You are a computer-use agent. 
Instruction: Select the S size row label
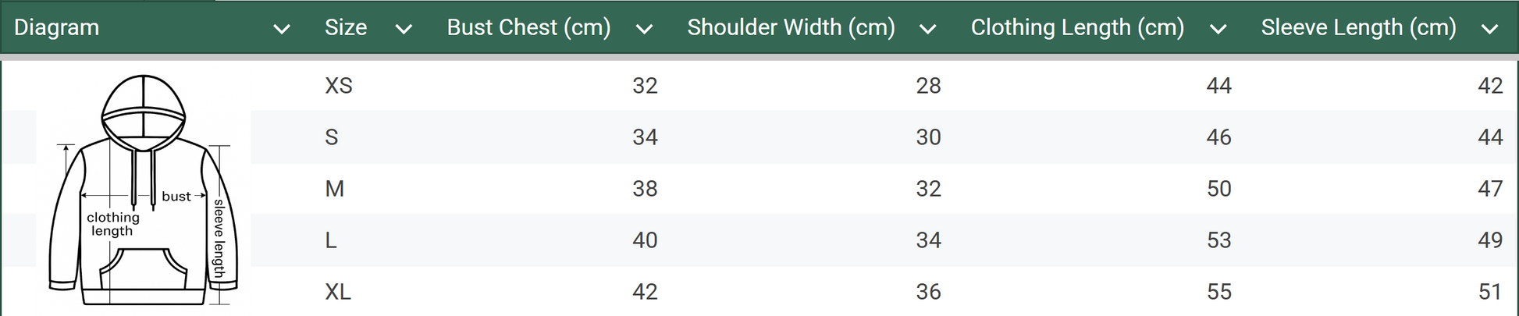(332, 137)
